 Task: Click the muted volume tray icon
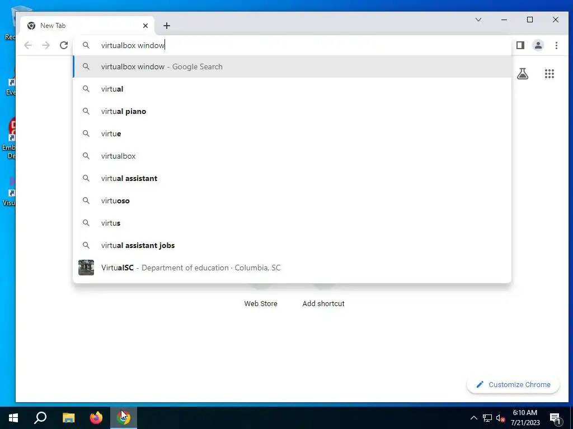click(x=500, y=418)
